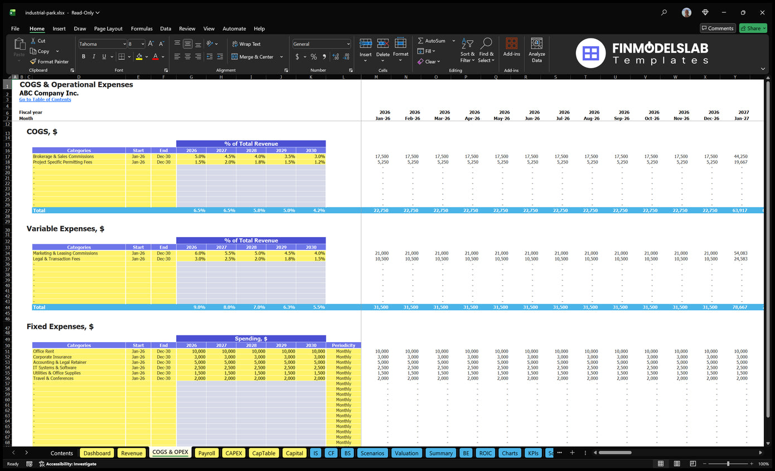This screenshot has height=471, width=775.
Task: Apply yellow fill color bucket
Action: pyautogui.click(x=139, y=56)
